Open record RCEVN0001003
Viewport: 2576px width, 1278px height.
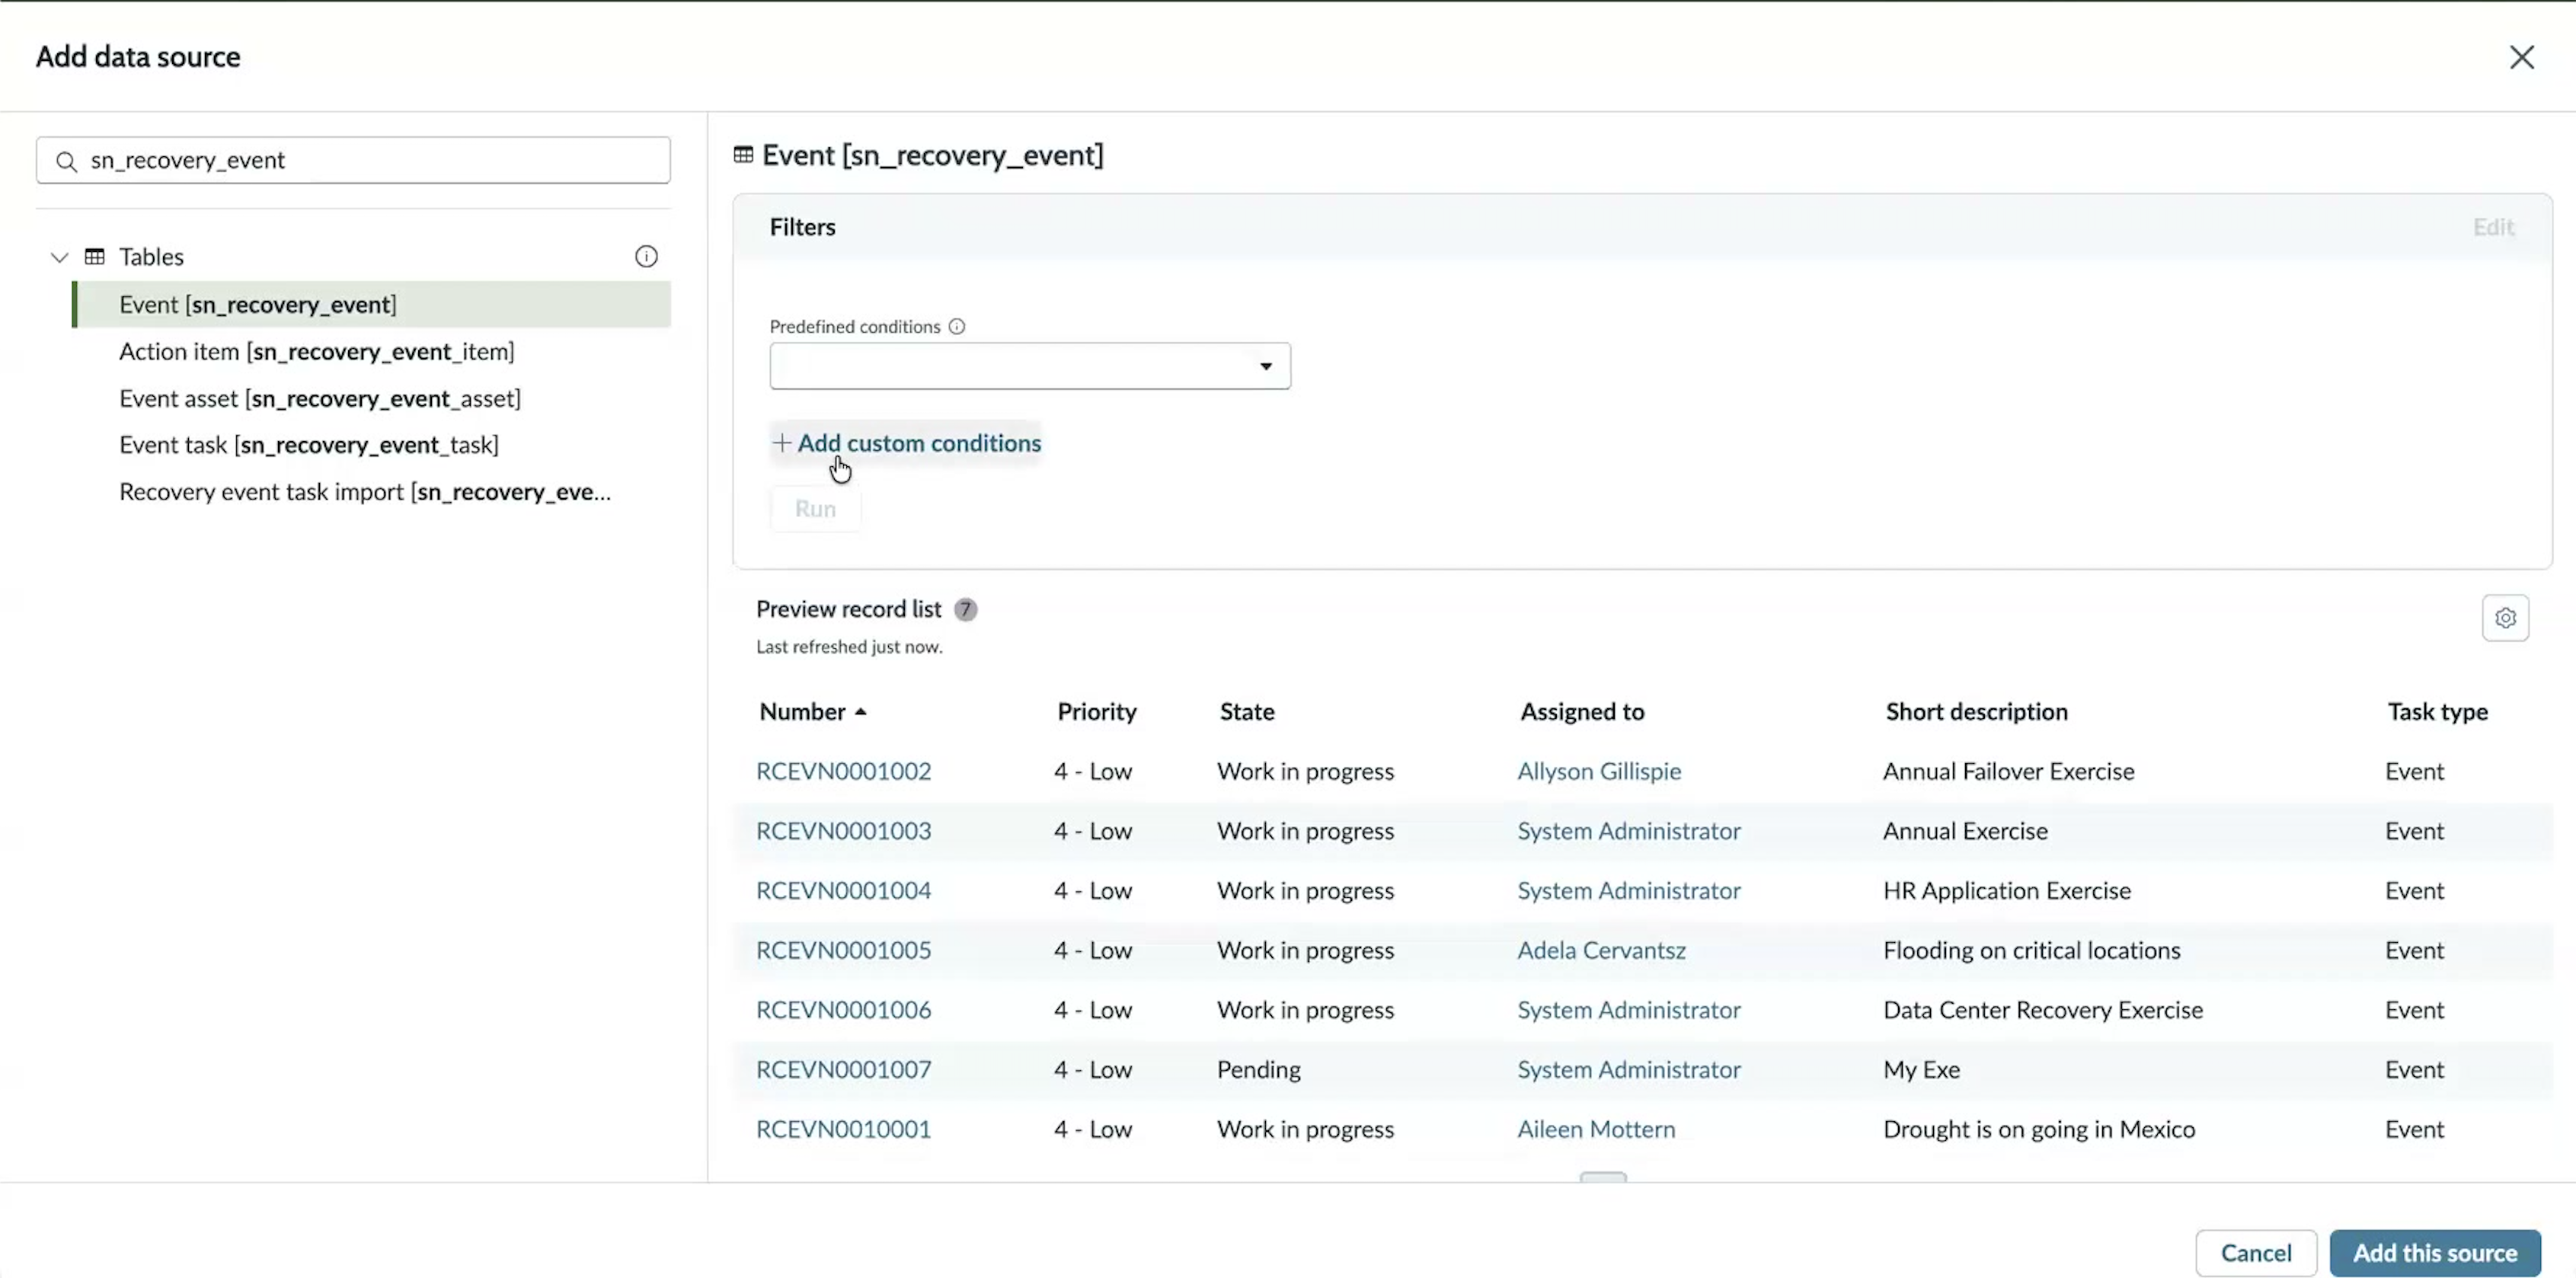tap(843, 831)
